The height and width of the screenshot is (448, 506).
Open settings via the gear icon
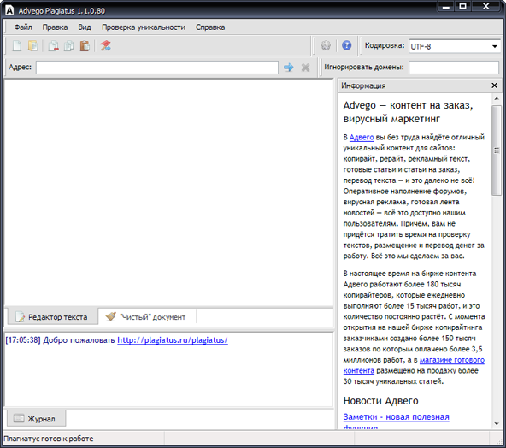326,45
